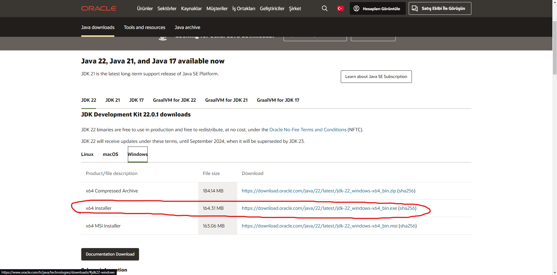Open the Geliştiriciler menu

(x=272, y=8)
